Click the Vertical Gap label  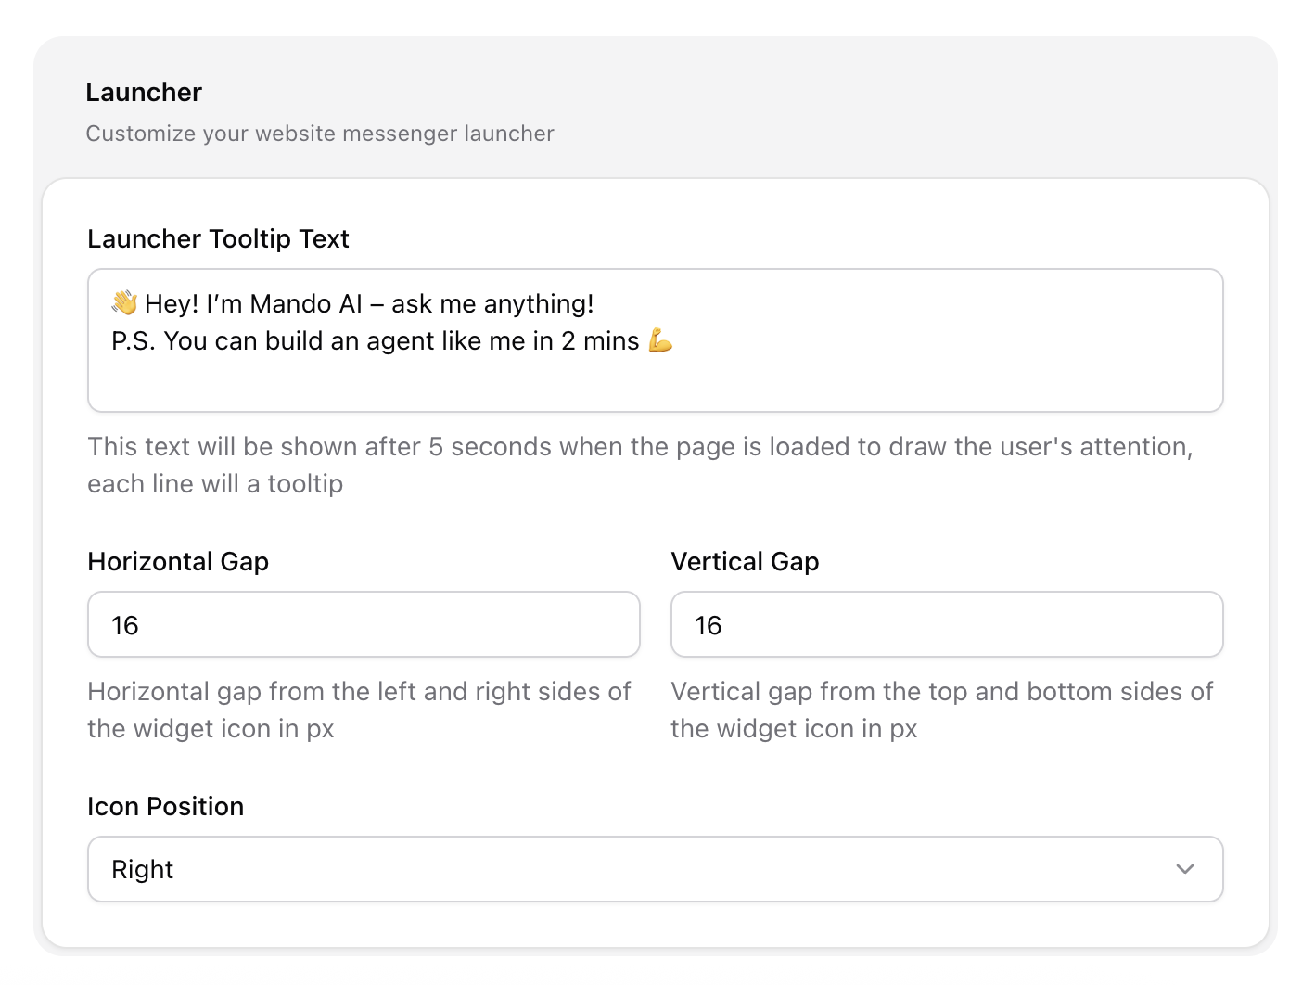(745, 562)
